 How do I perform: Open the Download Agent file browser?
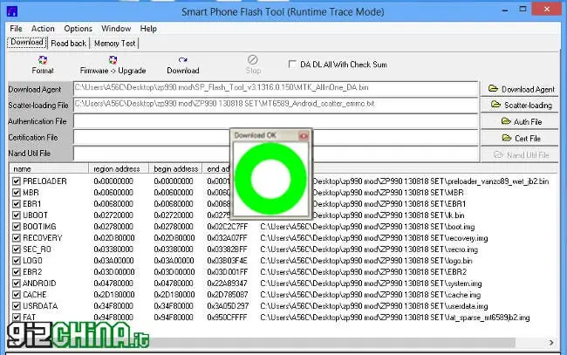519,89
